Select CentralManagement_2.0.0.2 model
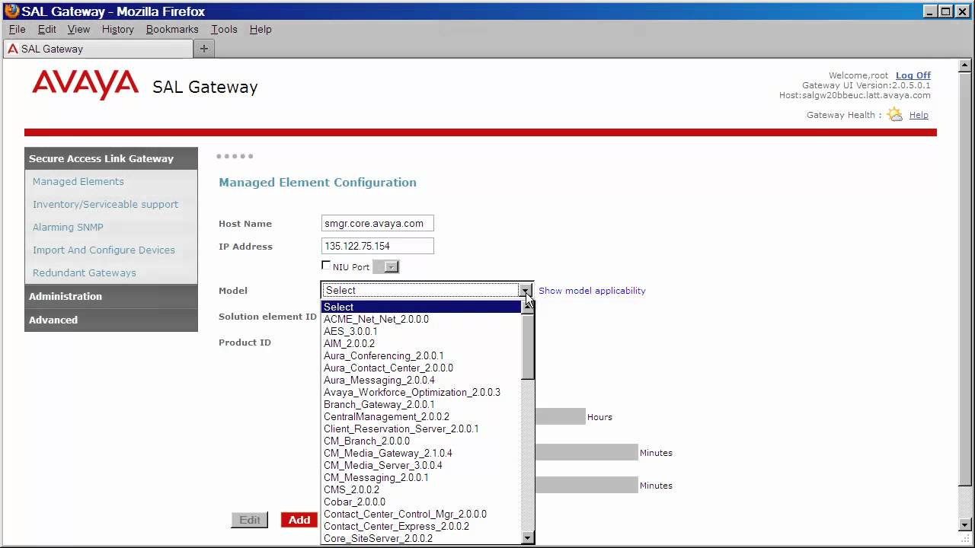The image size is (975, 548). tap(421, 416)
